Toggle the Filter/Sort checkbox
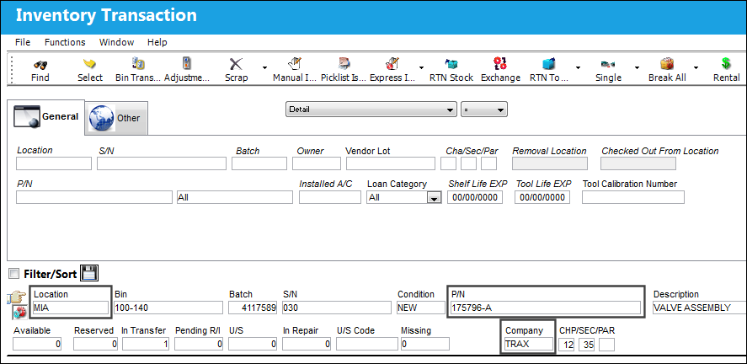The image size is (747, 364). 14,274
